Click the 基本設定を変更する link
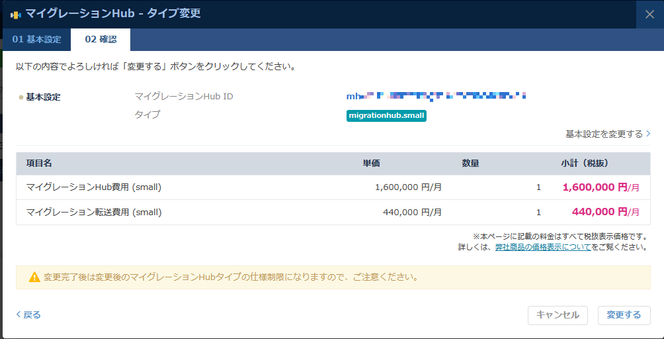The width and height of the screenshot is (664, 339). click(603, 134)
